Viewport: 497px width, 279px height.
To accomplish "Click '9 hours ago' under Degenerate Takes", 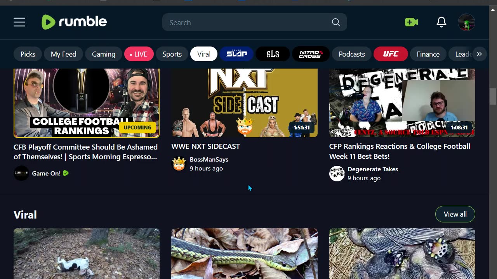I will click(364, 178).
